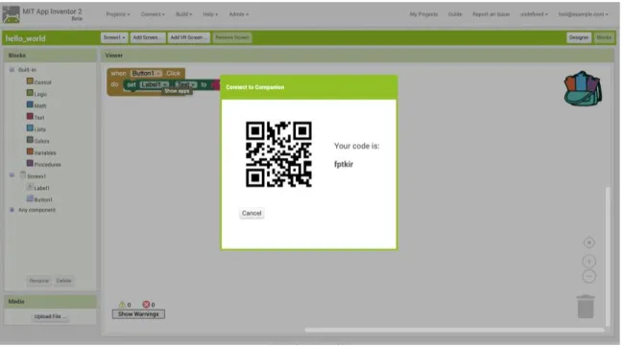Click the Screen1 component icon in tree
623x347 pixels.
coord(23,174)
